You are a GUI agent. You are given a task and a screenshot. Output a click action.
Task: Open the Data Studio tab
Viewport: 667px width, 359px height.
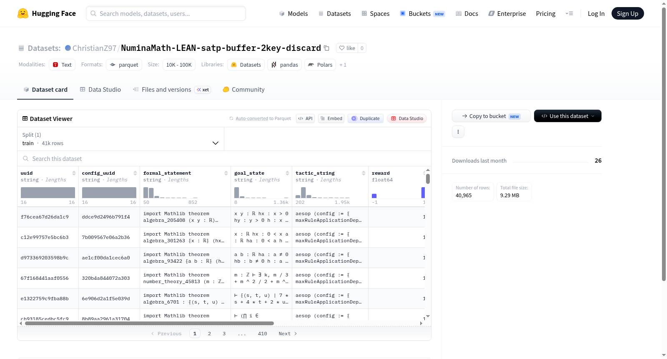click(x=100, y=90)
